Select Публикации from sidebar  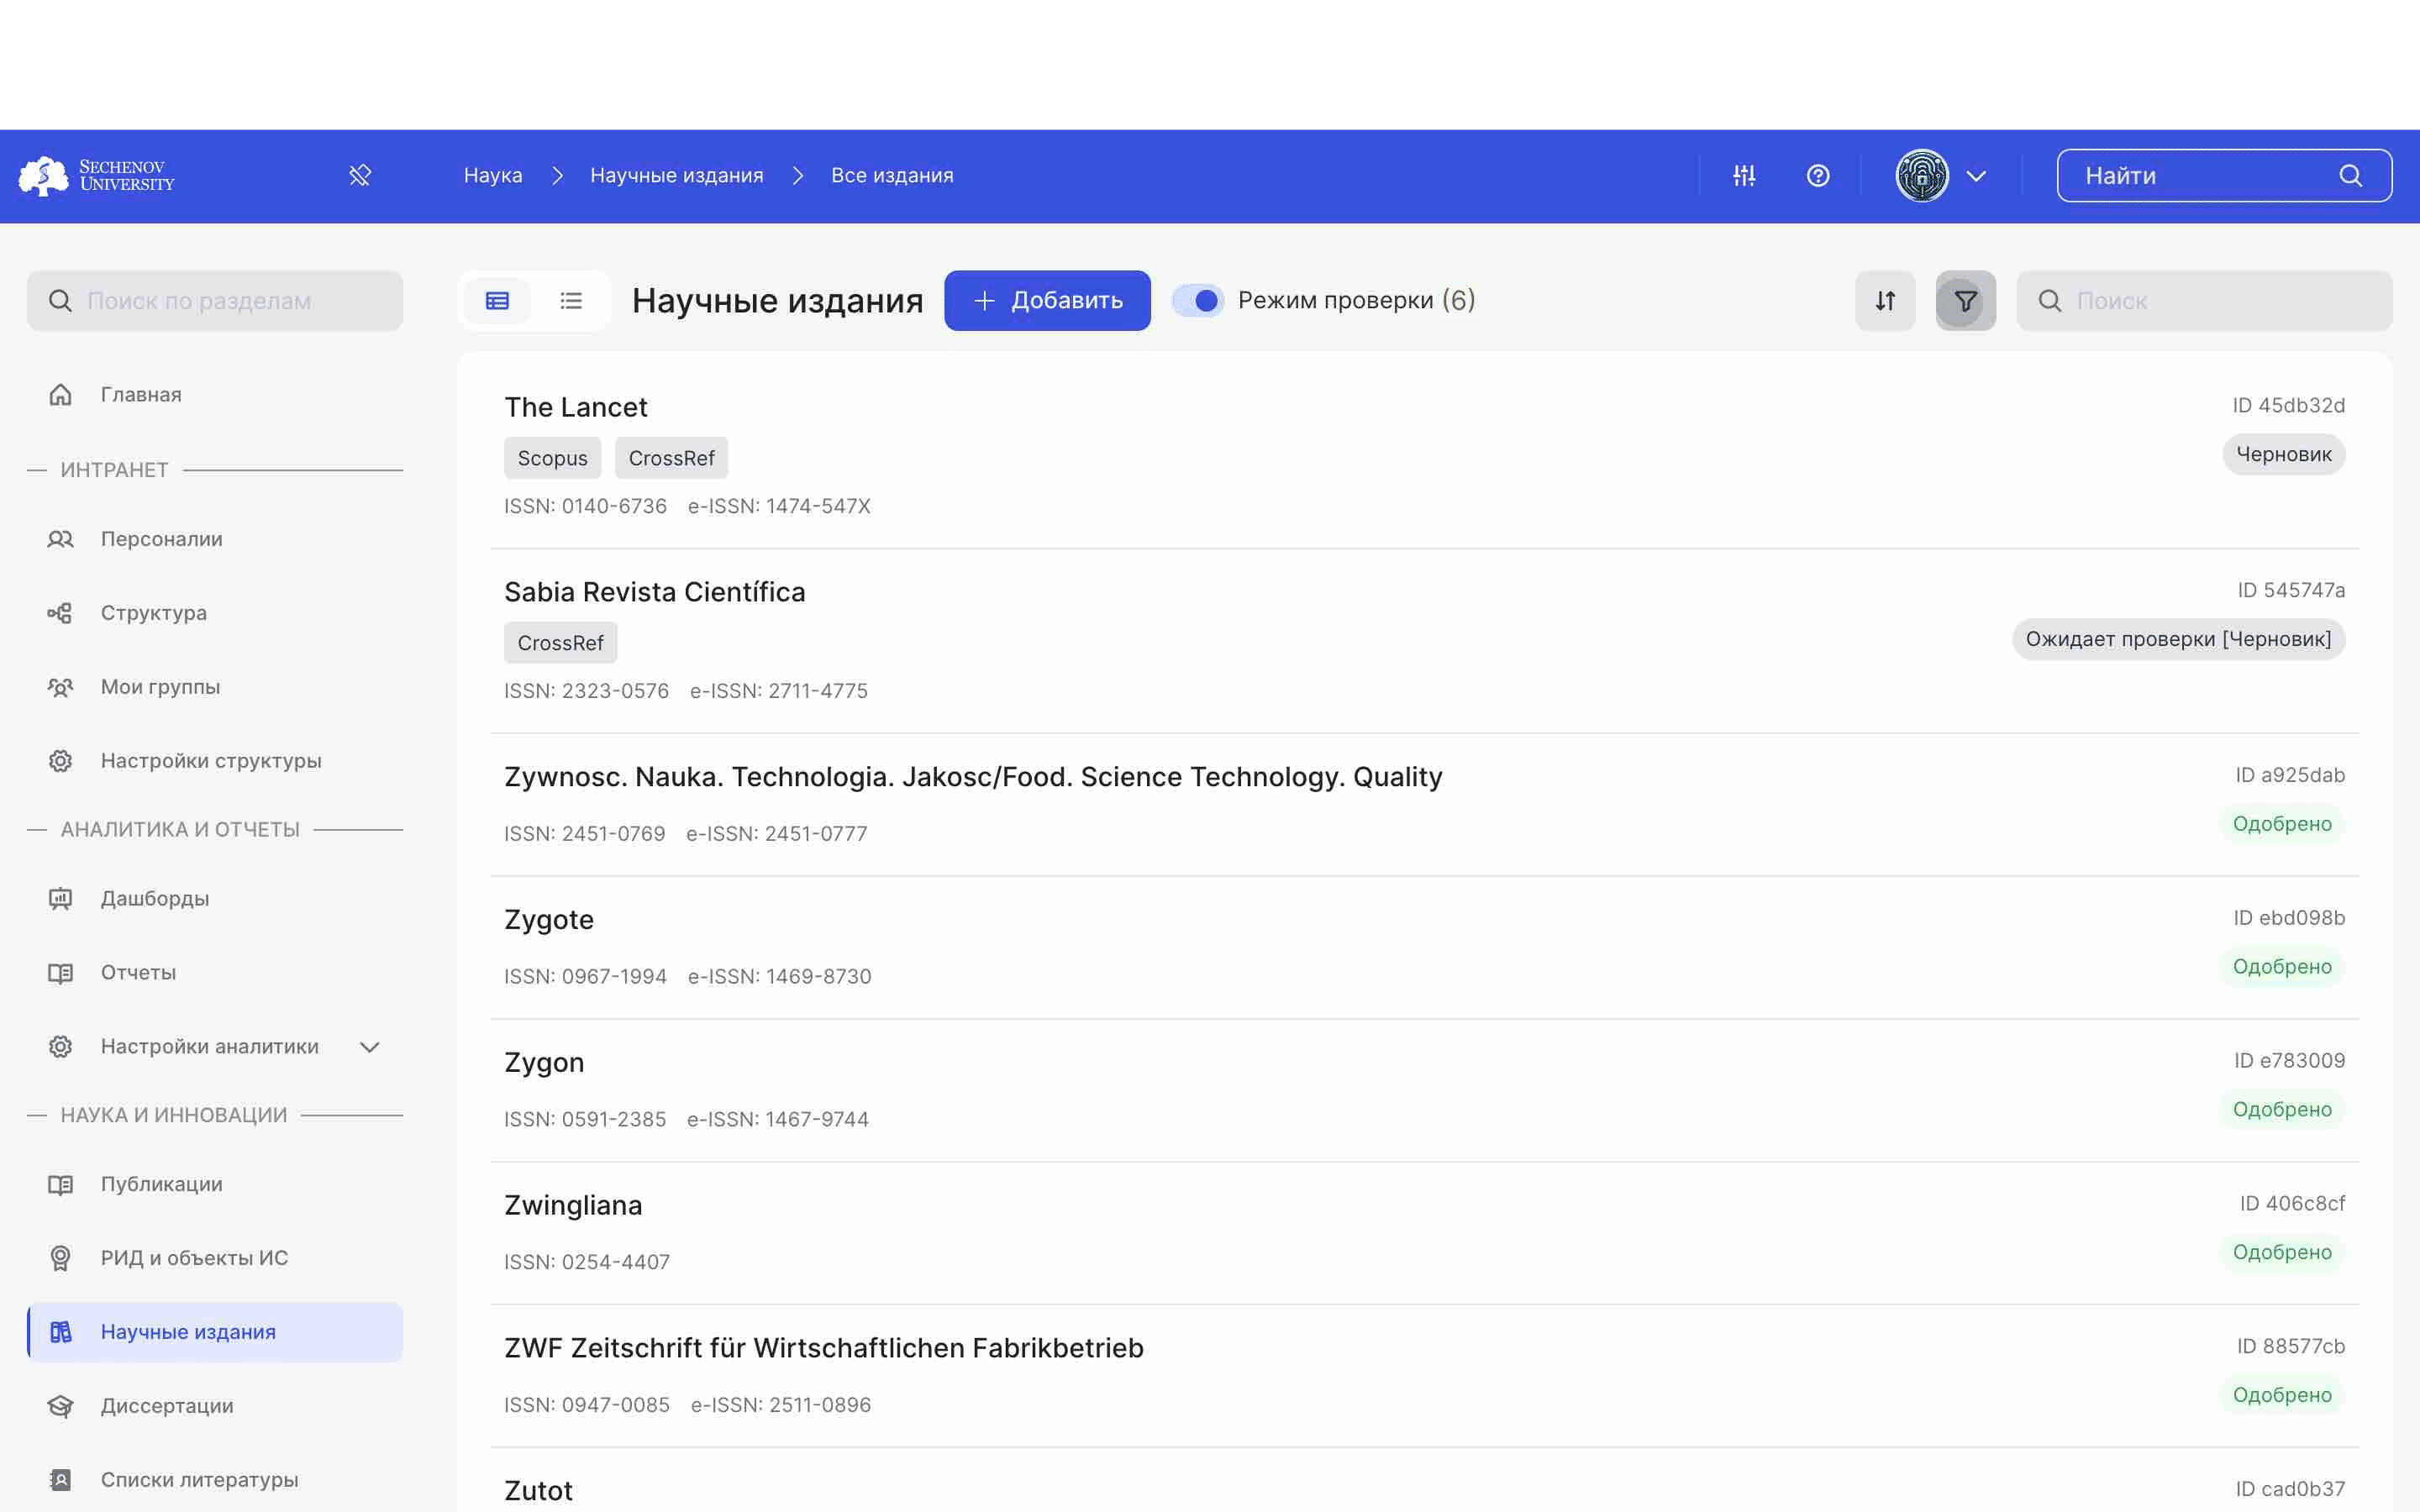coord(160,1183)
